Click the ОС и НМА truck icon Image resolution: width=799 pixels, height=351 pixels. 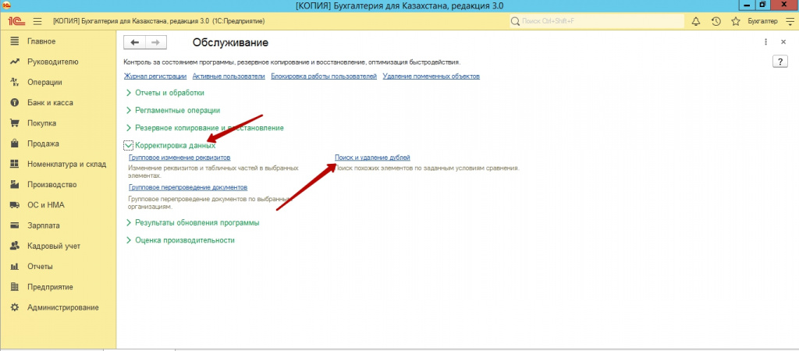[15, 205]
